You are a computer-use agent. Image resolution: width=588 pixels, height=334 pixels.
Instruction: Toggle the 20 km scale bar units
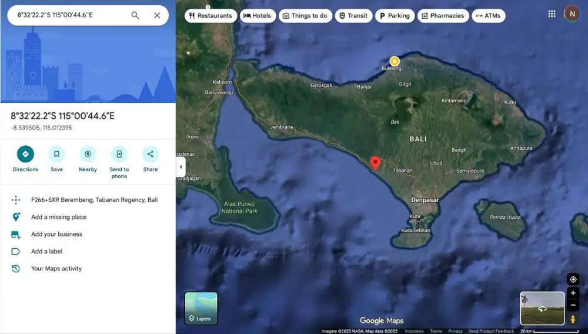pyautogui.click(x=549, y=331)
